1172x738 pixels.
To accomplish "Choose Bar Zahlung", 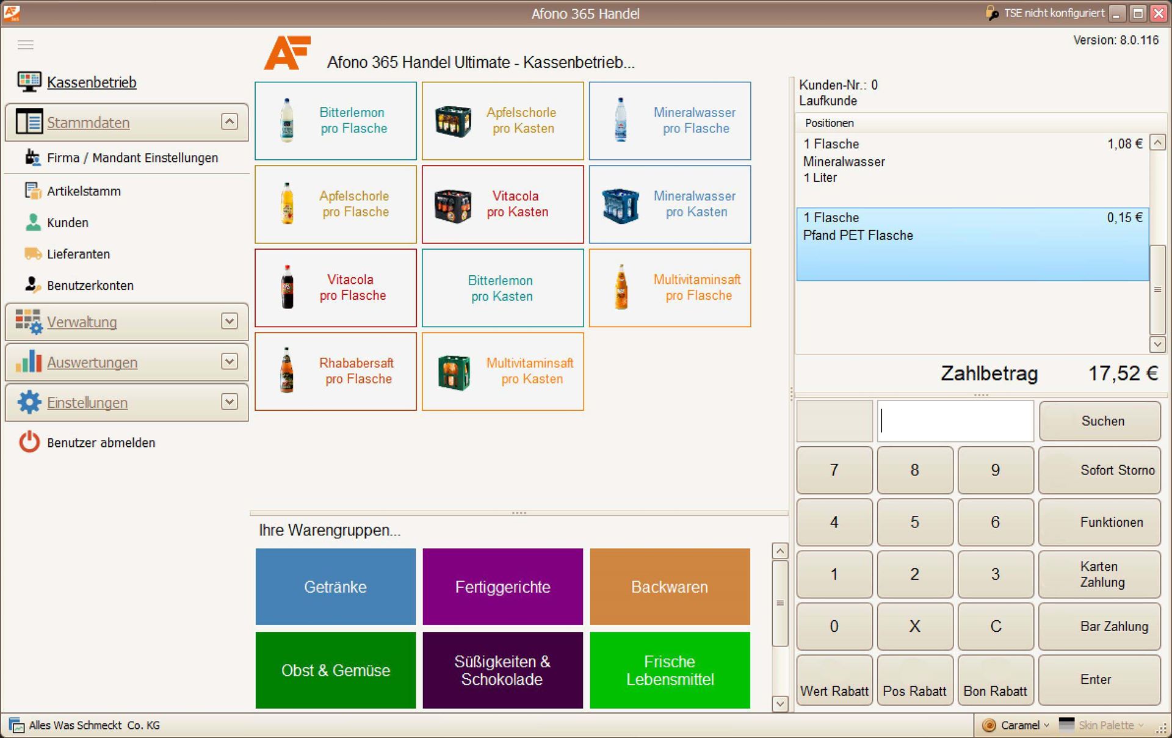I will click(1099, 626).
